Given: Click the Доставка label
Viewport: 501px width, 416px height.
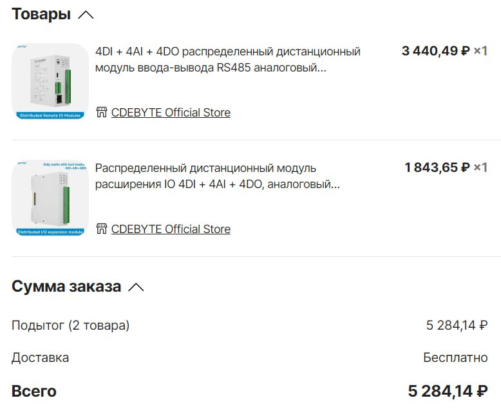Looking at the screenshot, I should pos(41,358).
